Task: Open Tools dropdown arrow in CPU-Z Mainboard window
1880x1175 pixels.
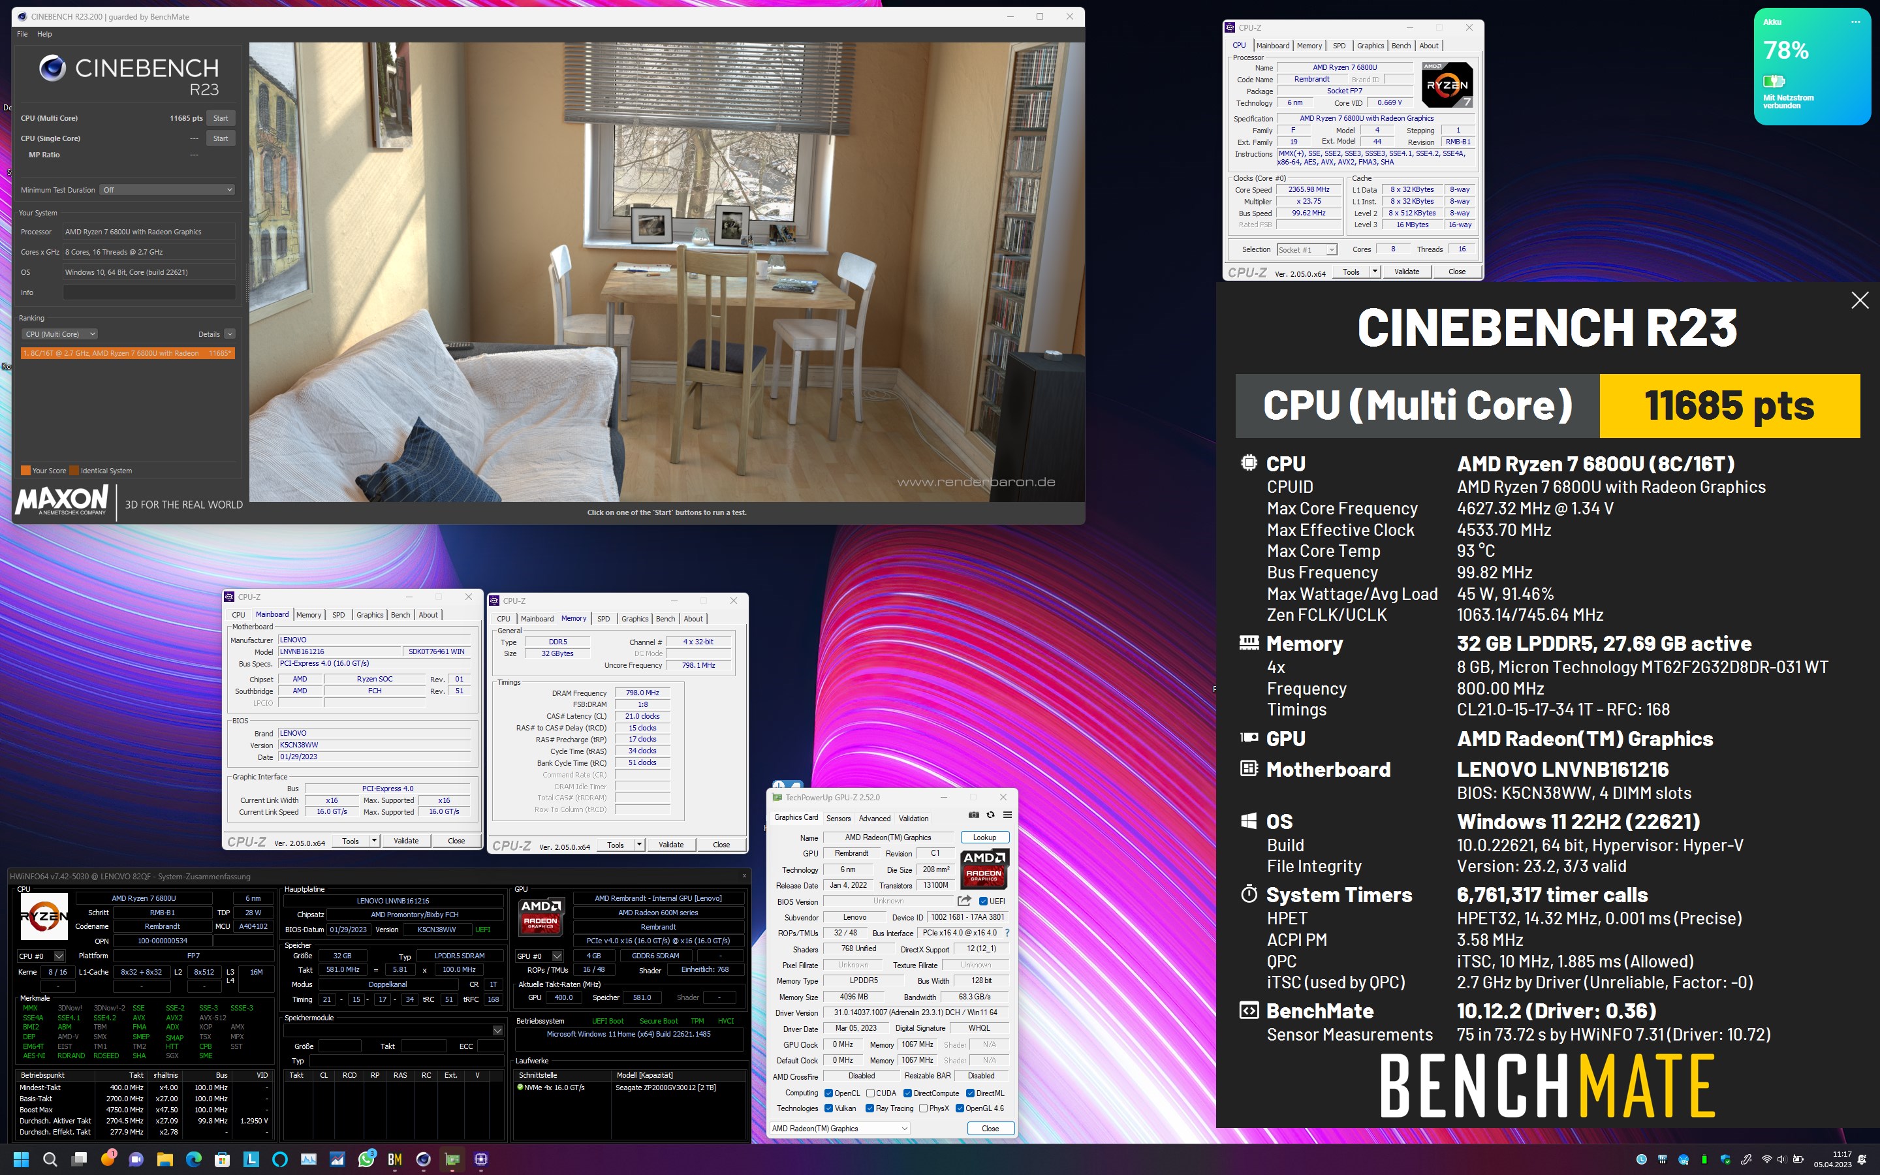Action: click(373, 841)
